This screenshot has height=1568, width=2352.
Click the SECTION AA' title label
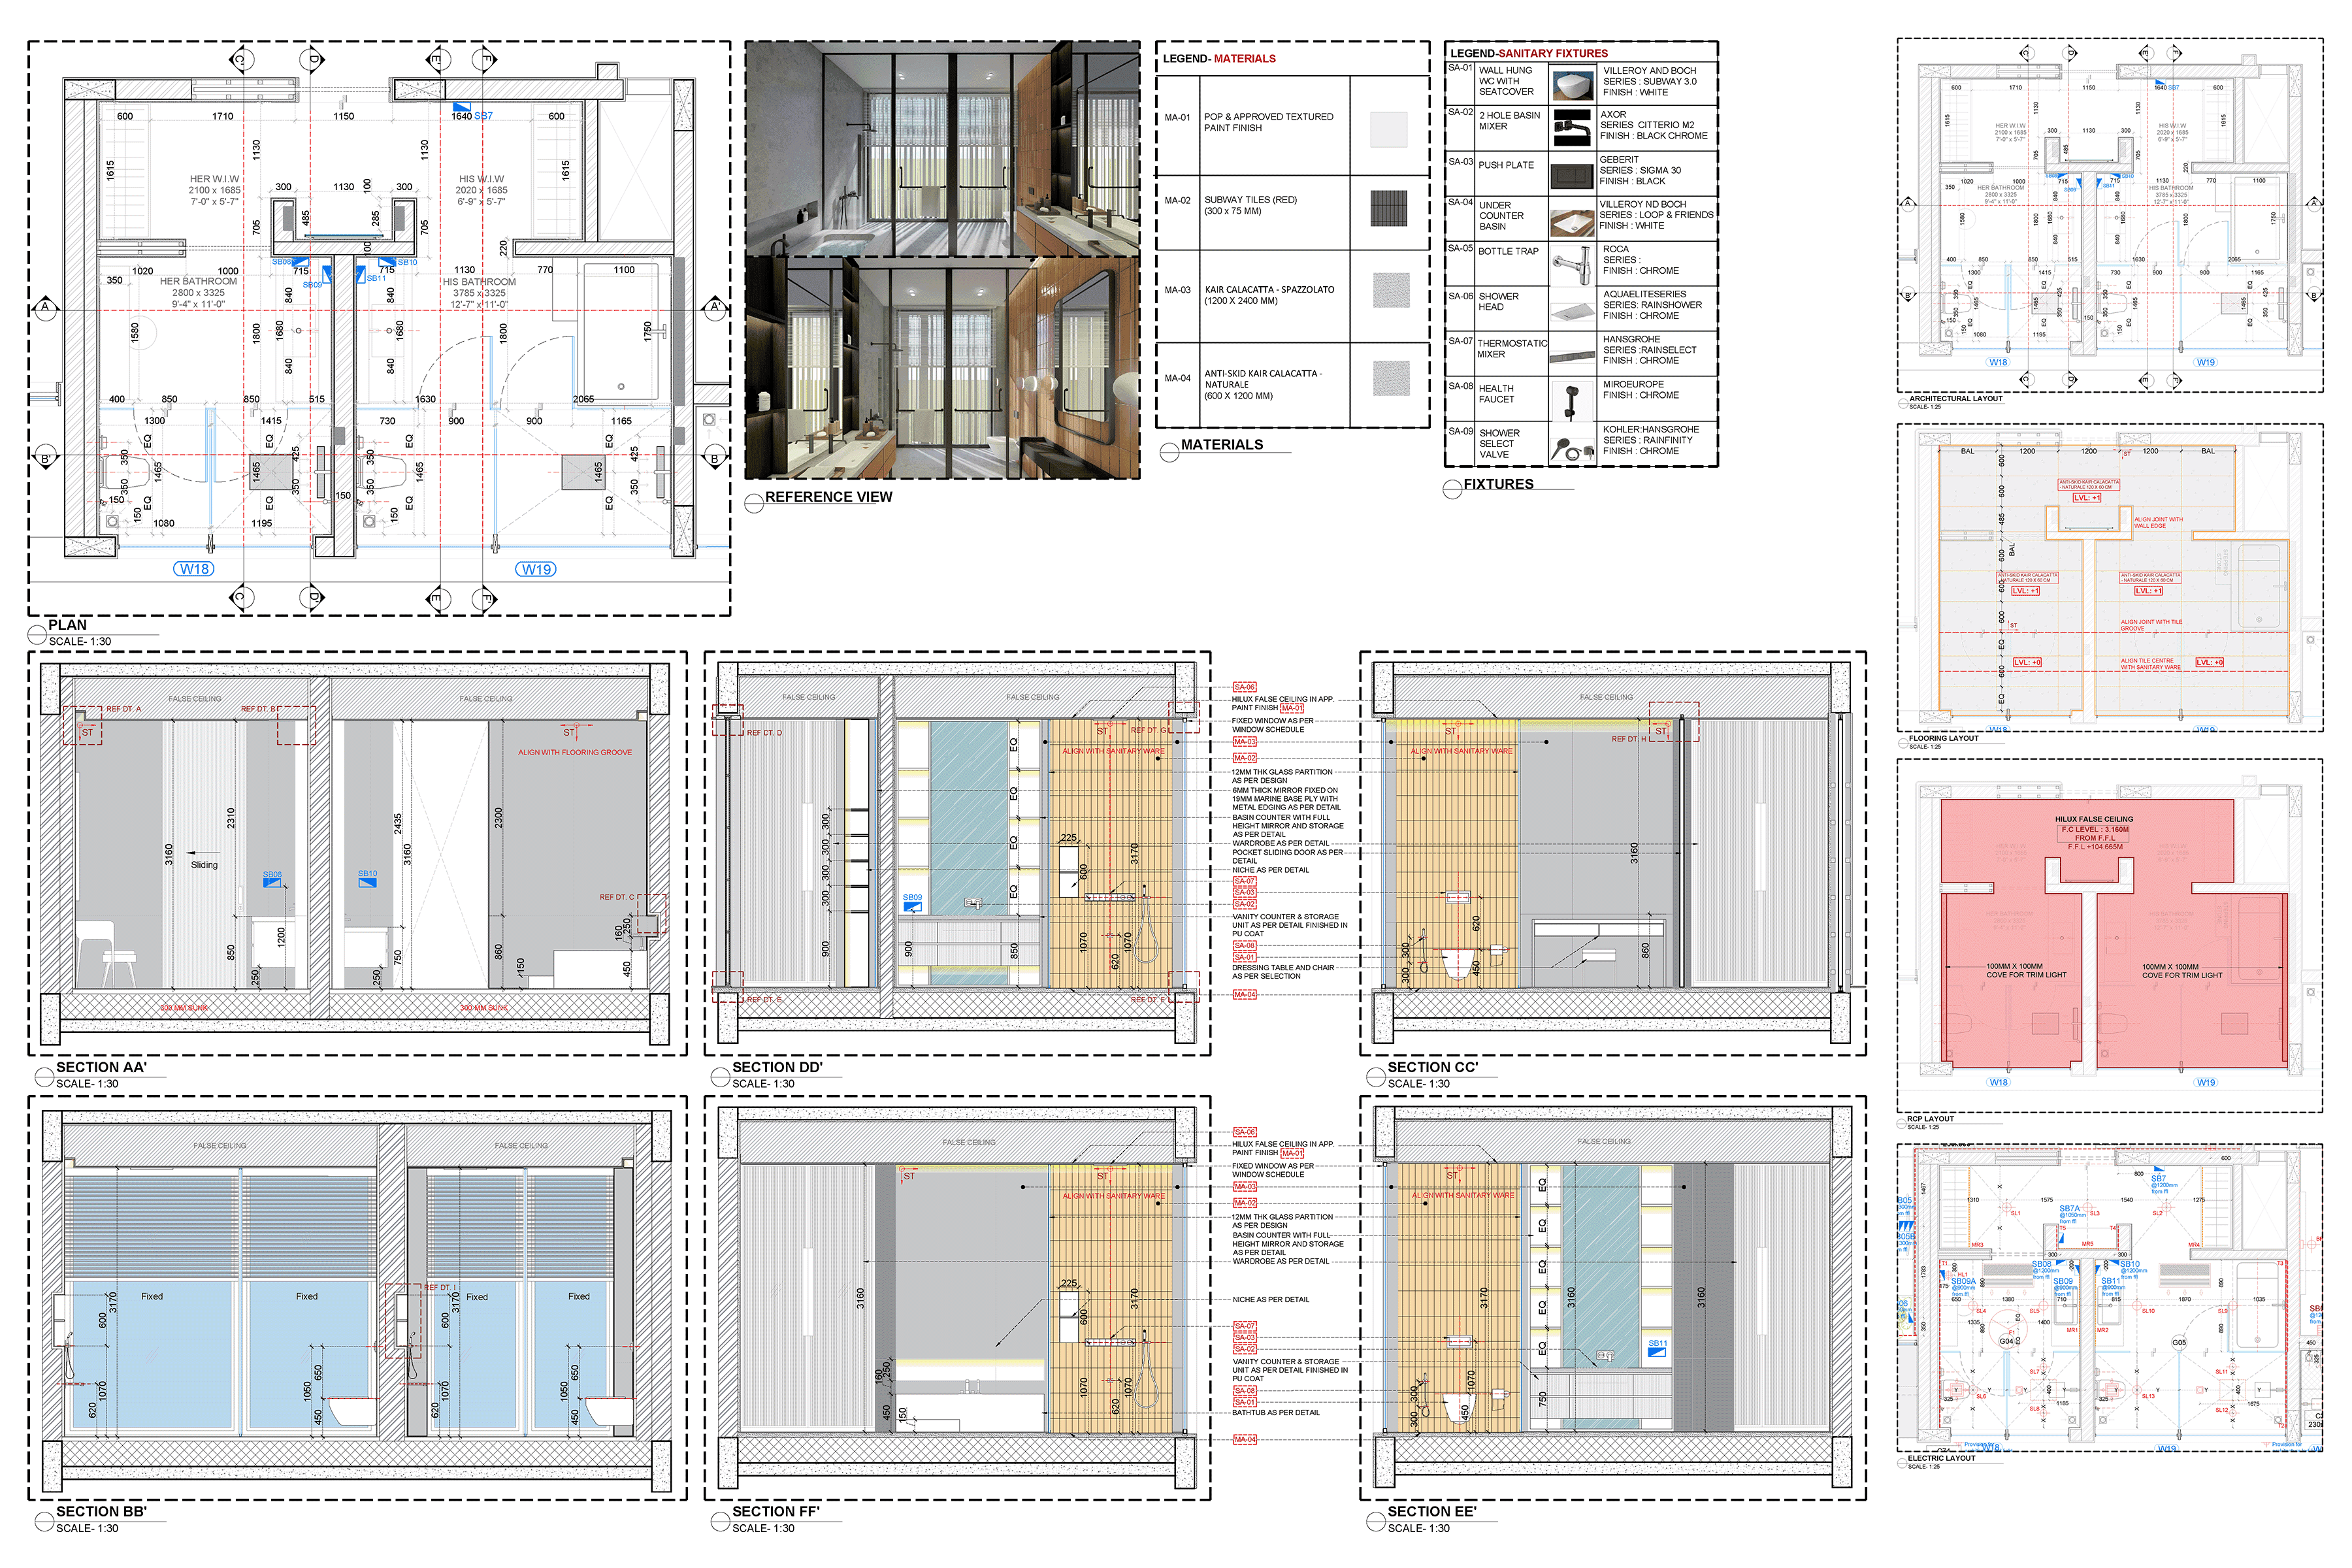(x=101, y=1067)
